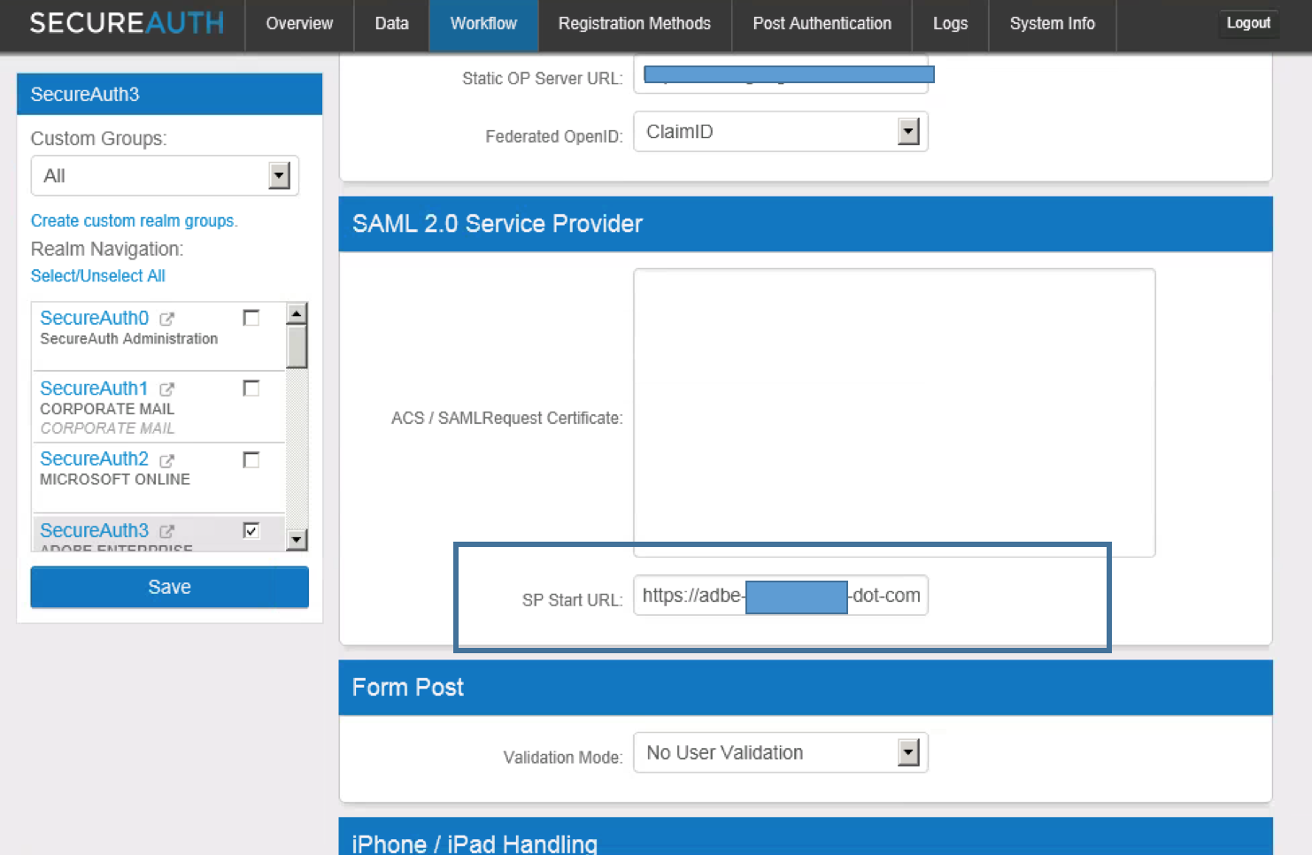Open the Custom Groups dropdown
Viewport: 1312px width, 855px height.
tap(280, 175)
